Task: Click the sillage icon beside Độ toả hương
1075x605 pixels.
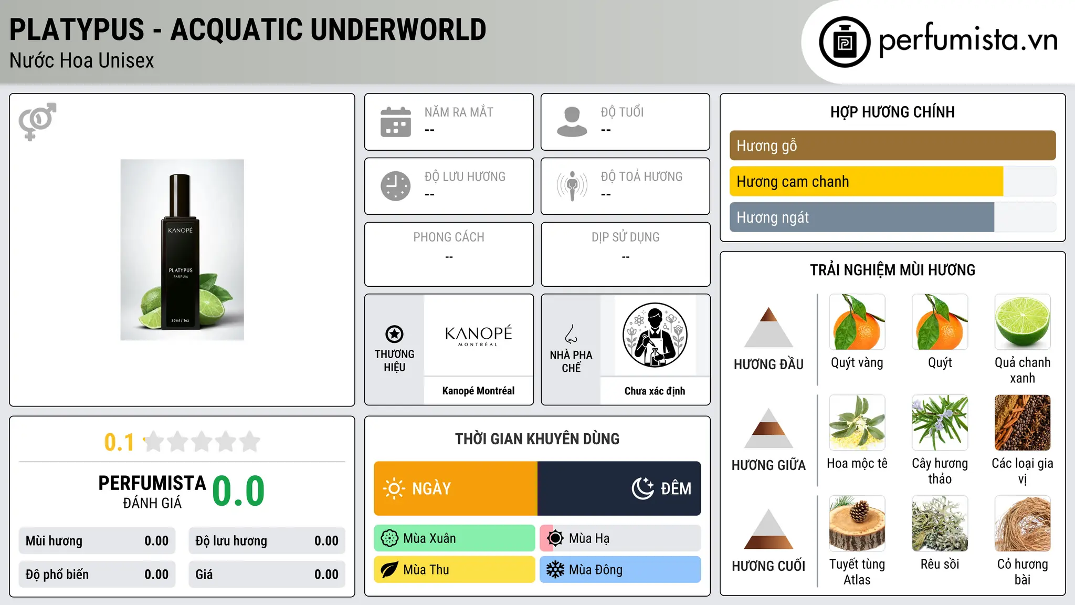Action: 572,186
